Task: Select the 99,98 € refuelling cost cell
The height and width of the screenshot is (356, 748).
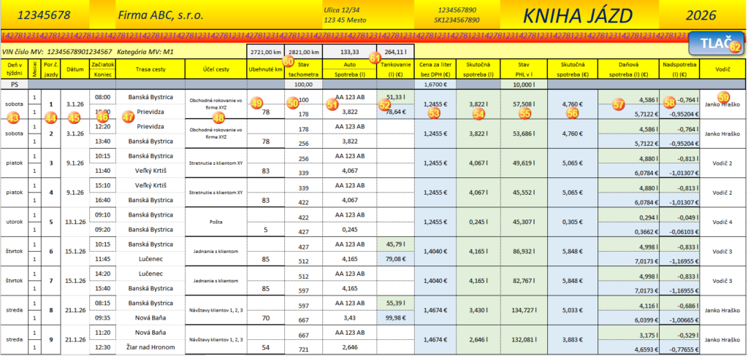Action: [x=395, y=317]
